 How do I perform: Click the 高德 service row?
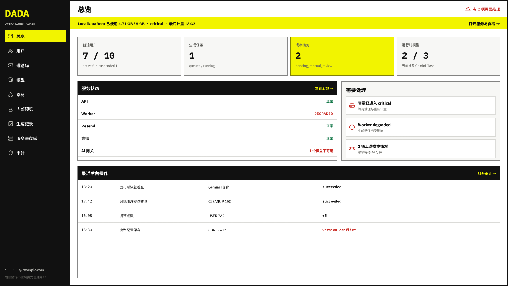pyautogui.click(x=207, y=138)
